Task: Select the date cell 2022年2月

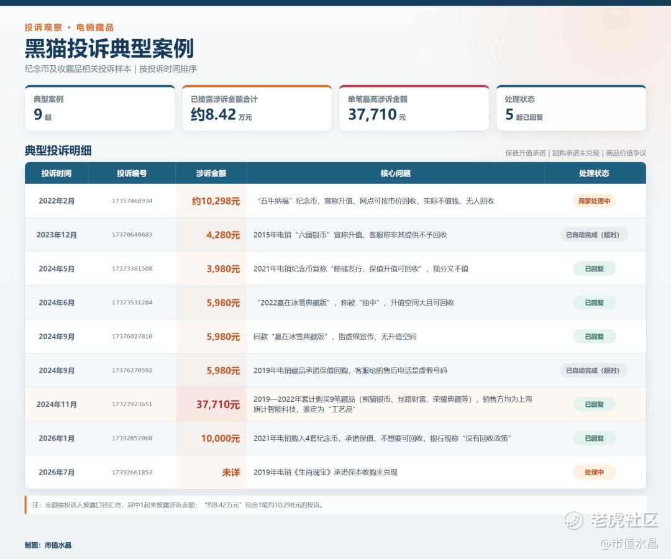Action: pyautogui.click(x=57, y=201)
